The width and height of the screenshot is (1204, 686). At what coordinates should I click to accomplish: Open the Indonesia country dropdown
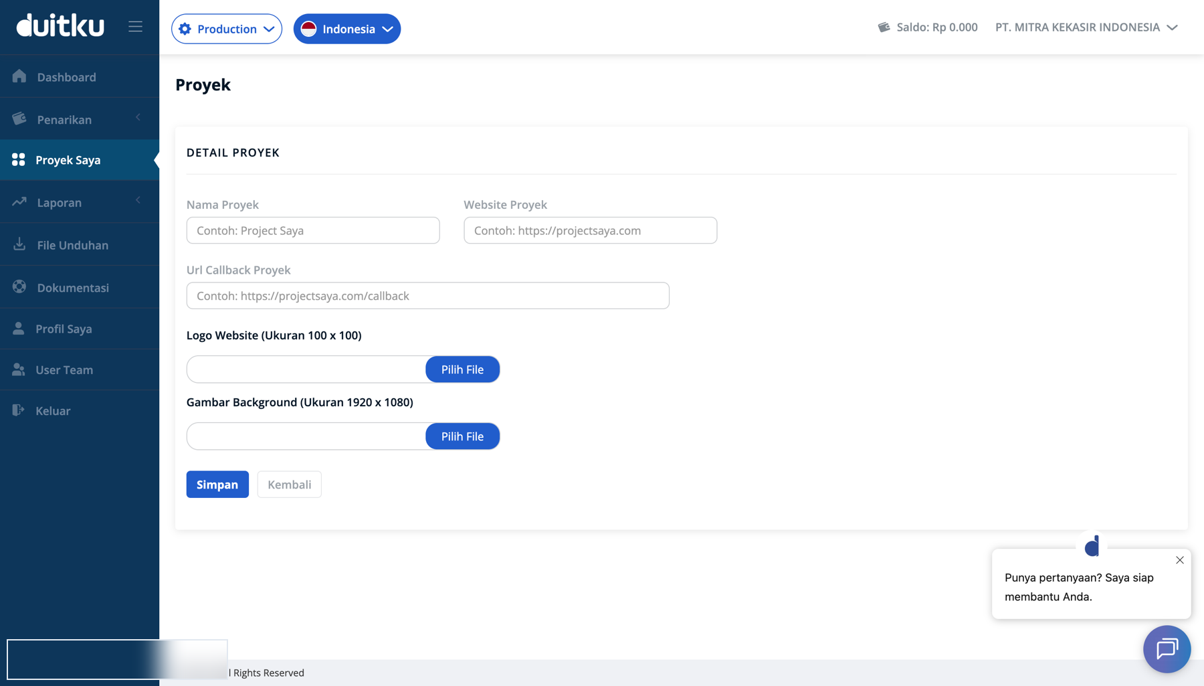click(x=347, y=29)
